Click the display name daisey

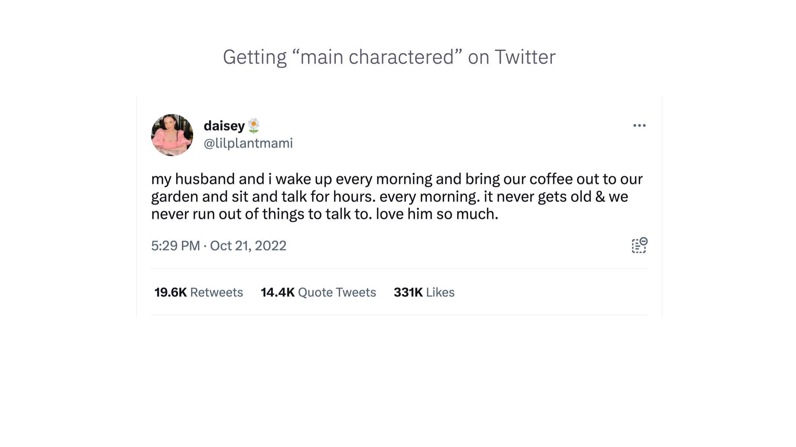point(224,126)
